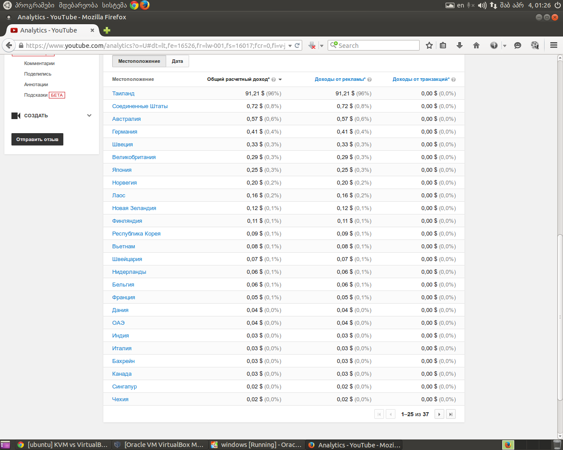563x450 pixels.
Task: Click the browser back arrow button
Action: coord(9,45)
